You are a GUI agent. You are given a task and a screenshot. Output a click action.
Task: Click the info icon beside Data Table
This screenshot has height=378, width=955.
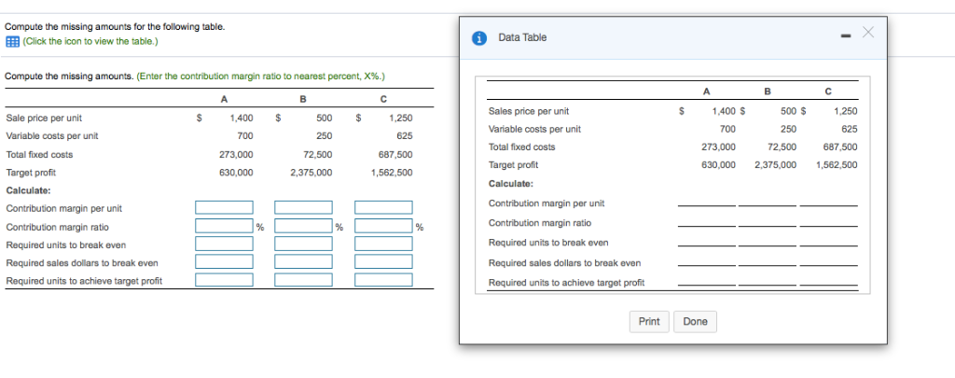pos(480,37)
